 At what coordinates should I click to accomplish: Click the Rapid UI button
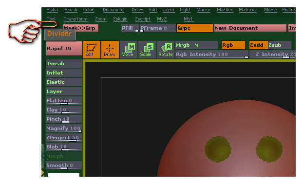tap(64, 49)
